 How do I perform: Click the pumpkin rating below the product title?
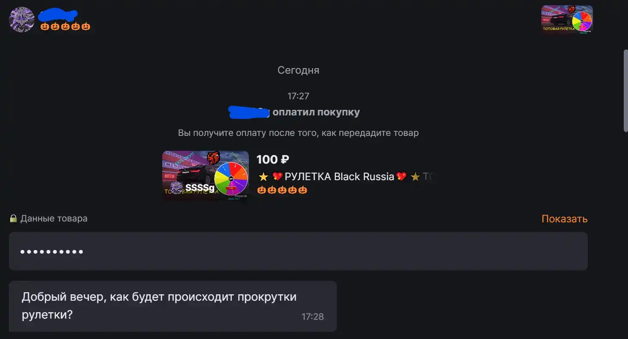(282, 190)
